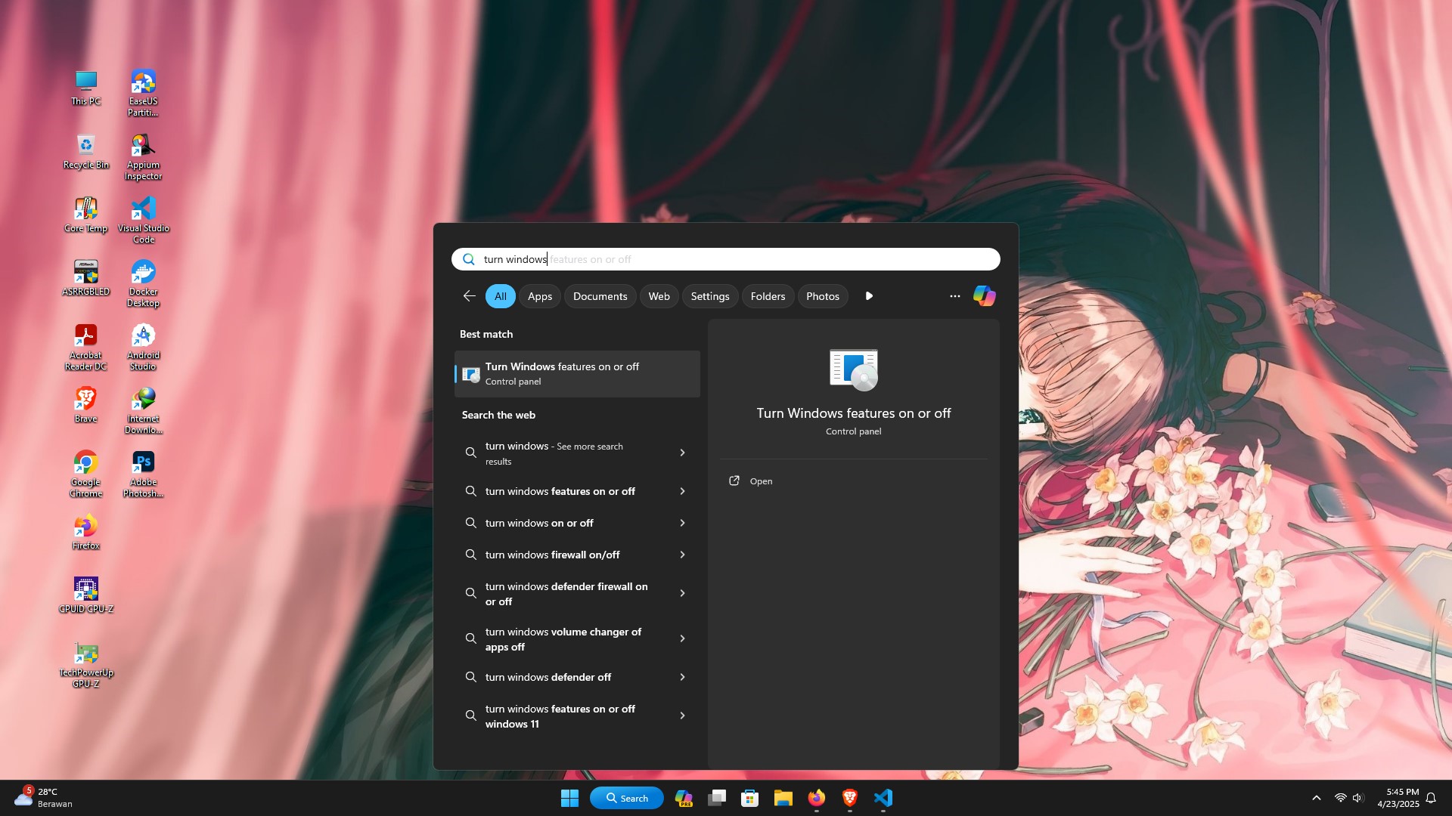Viewport: 1452px width, 816px height.
Task: Expand 'turn windows defender off' suggestion chevron
Action: pyautogui.click(x=682, y=677)
